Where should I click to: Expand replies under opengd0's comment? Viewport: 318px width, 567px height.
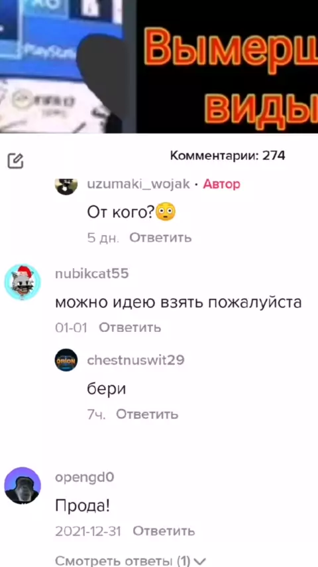pos(126,561)
